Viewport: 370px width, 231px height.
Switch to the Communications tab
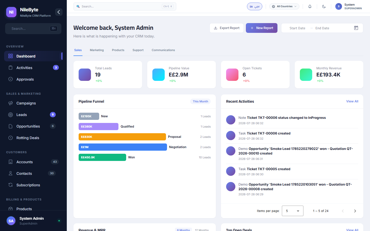tap(163, 50)
